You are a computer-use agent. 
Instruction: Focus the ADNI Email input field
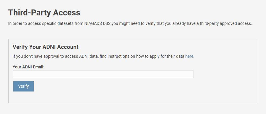click(x=103, y=74)
